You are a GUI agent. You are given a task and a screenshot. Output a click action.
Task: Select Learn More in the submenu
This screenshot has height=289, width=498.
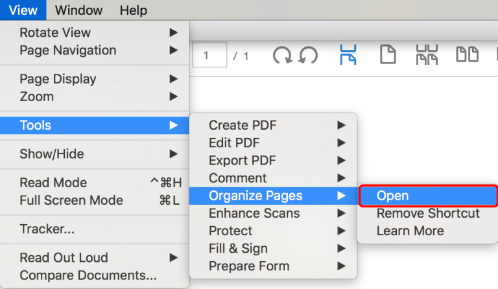pyautogui.click(x=410, y=231)
